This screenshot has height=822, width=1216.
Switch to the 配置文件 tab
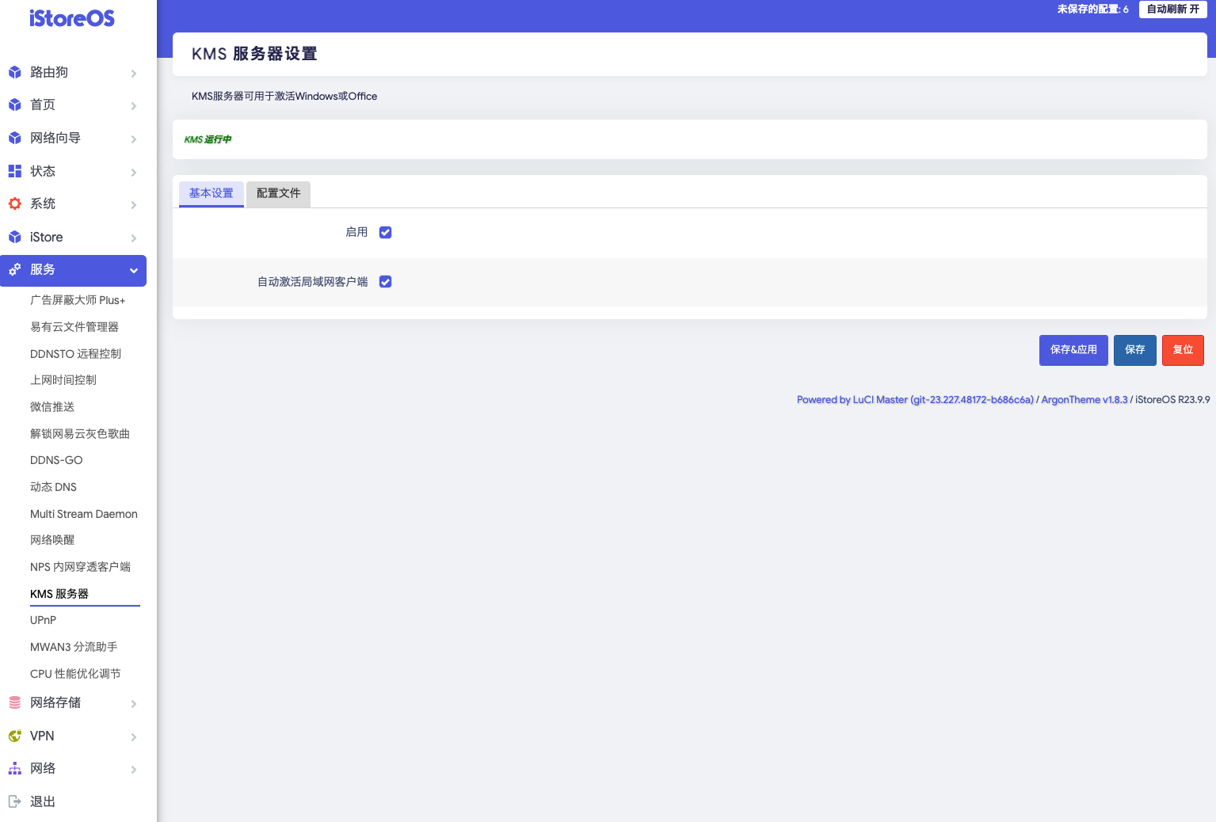278,192
